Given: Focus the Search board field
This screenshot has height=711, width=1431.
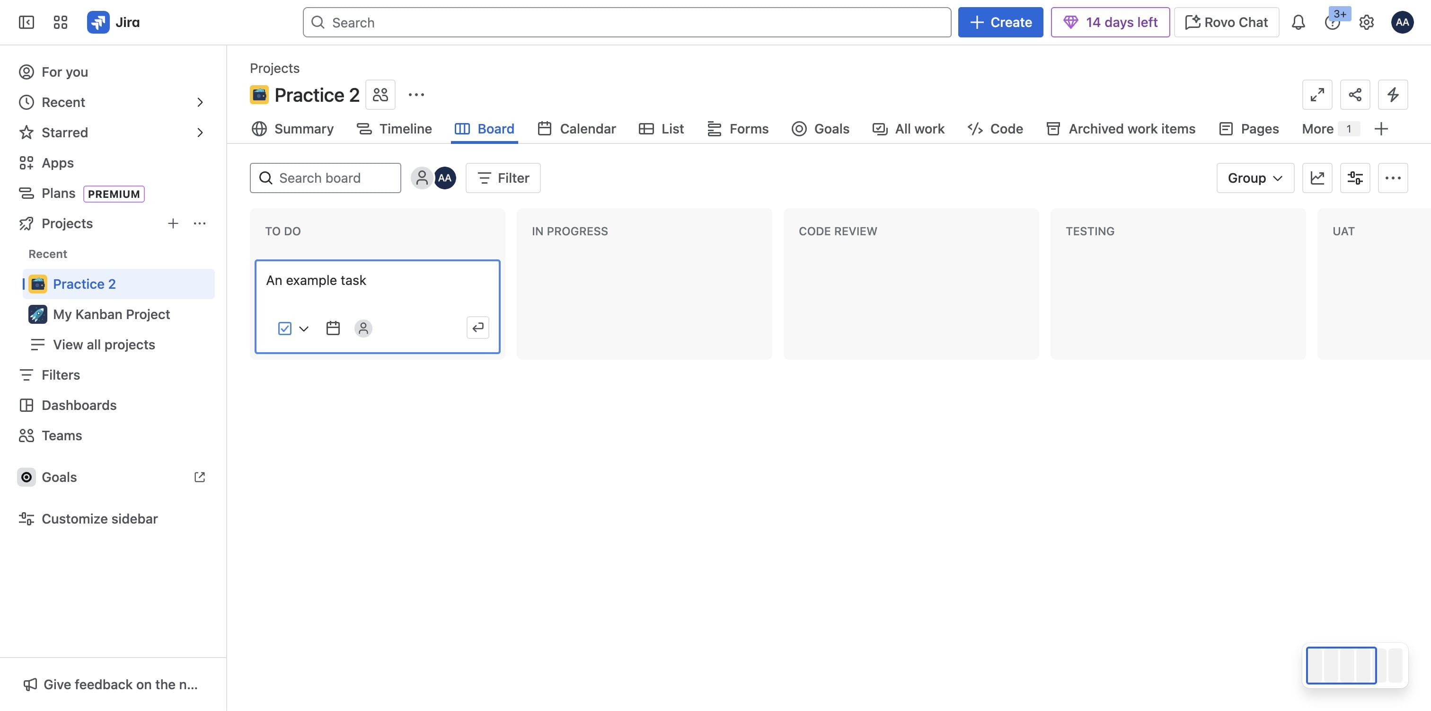Looking at the screenshot, I should coord(325,178).
